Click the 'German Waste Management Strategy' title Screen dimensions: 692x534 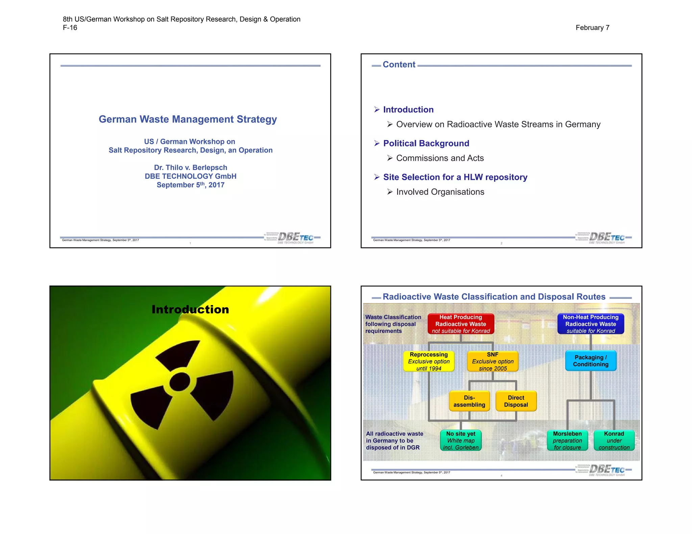click(188, 119)
